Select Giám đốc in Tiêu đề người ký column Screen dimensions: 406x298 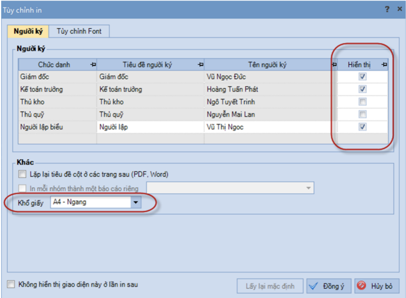[150, 77]
